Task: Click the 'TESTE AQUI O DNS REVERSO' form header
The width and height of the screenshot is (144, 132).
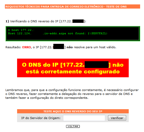Action: click(x=73, y=111)
